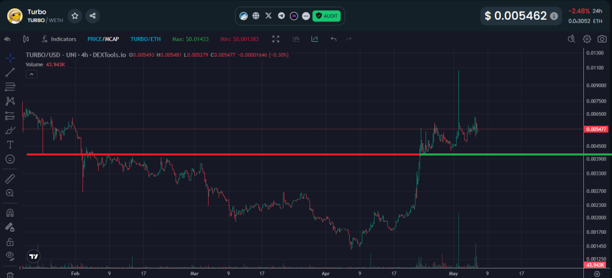Open the quick search icon

[x=571, y=39]
